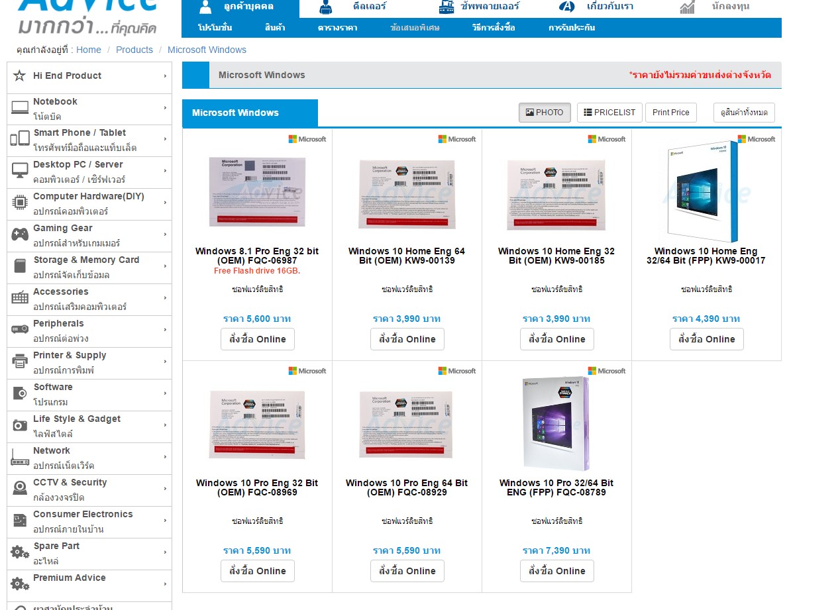The width and height of the screenshot is (840, 610).
Task: Open Windows 10 Pro Eng 32 Bit product photo
Action: pyautogui.click(x=257, y=425)
